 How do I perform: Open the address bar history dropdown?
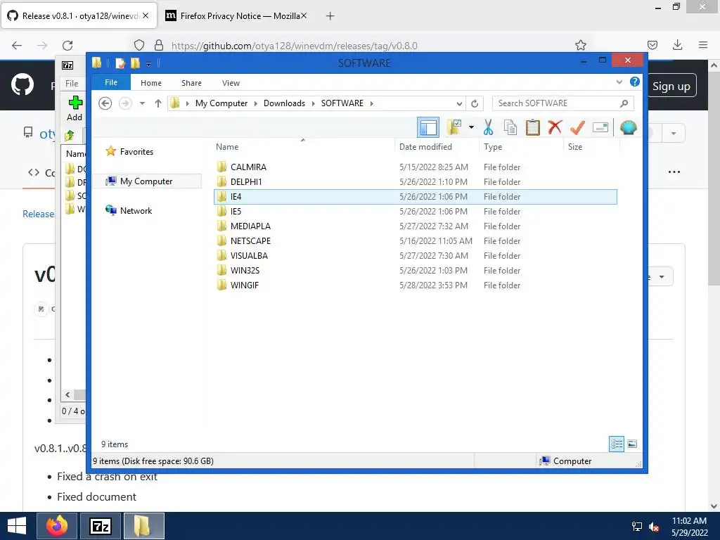pyautogui.click(x=459, y=103)
